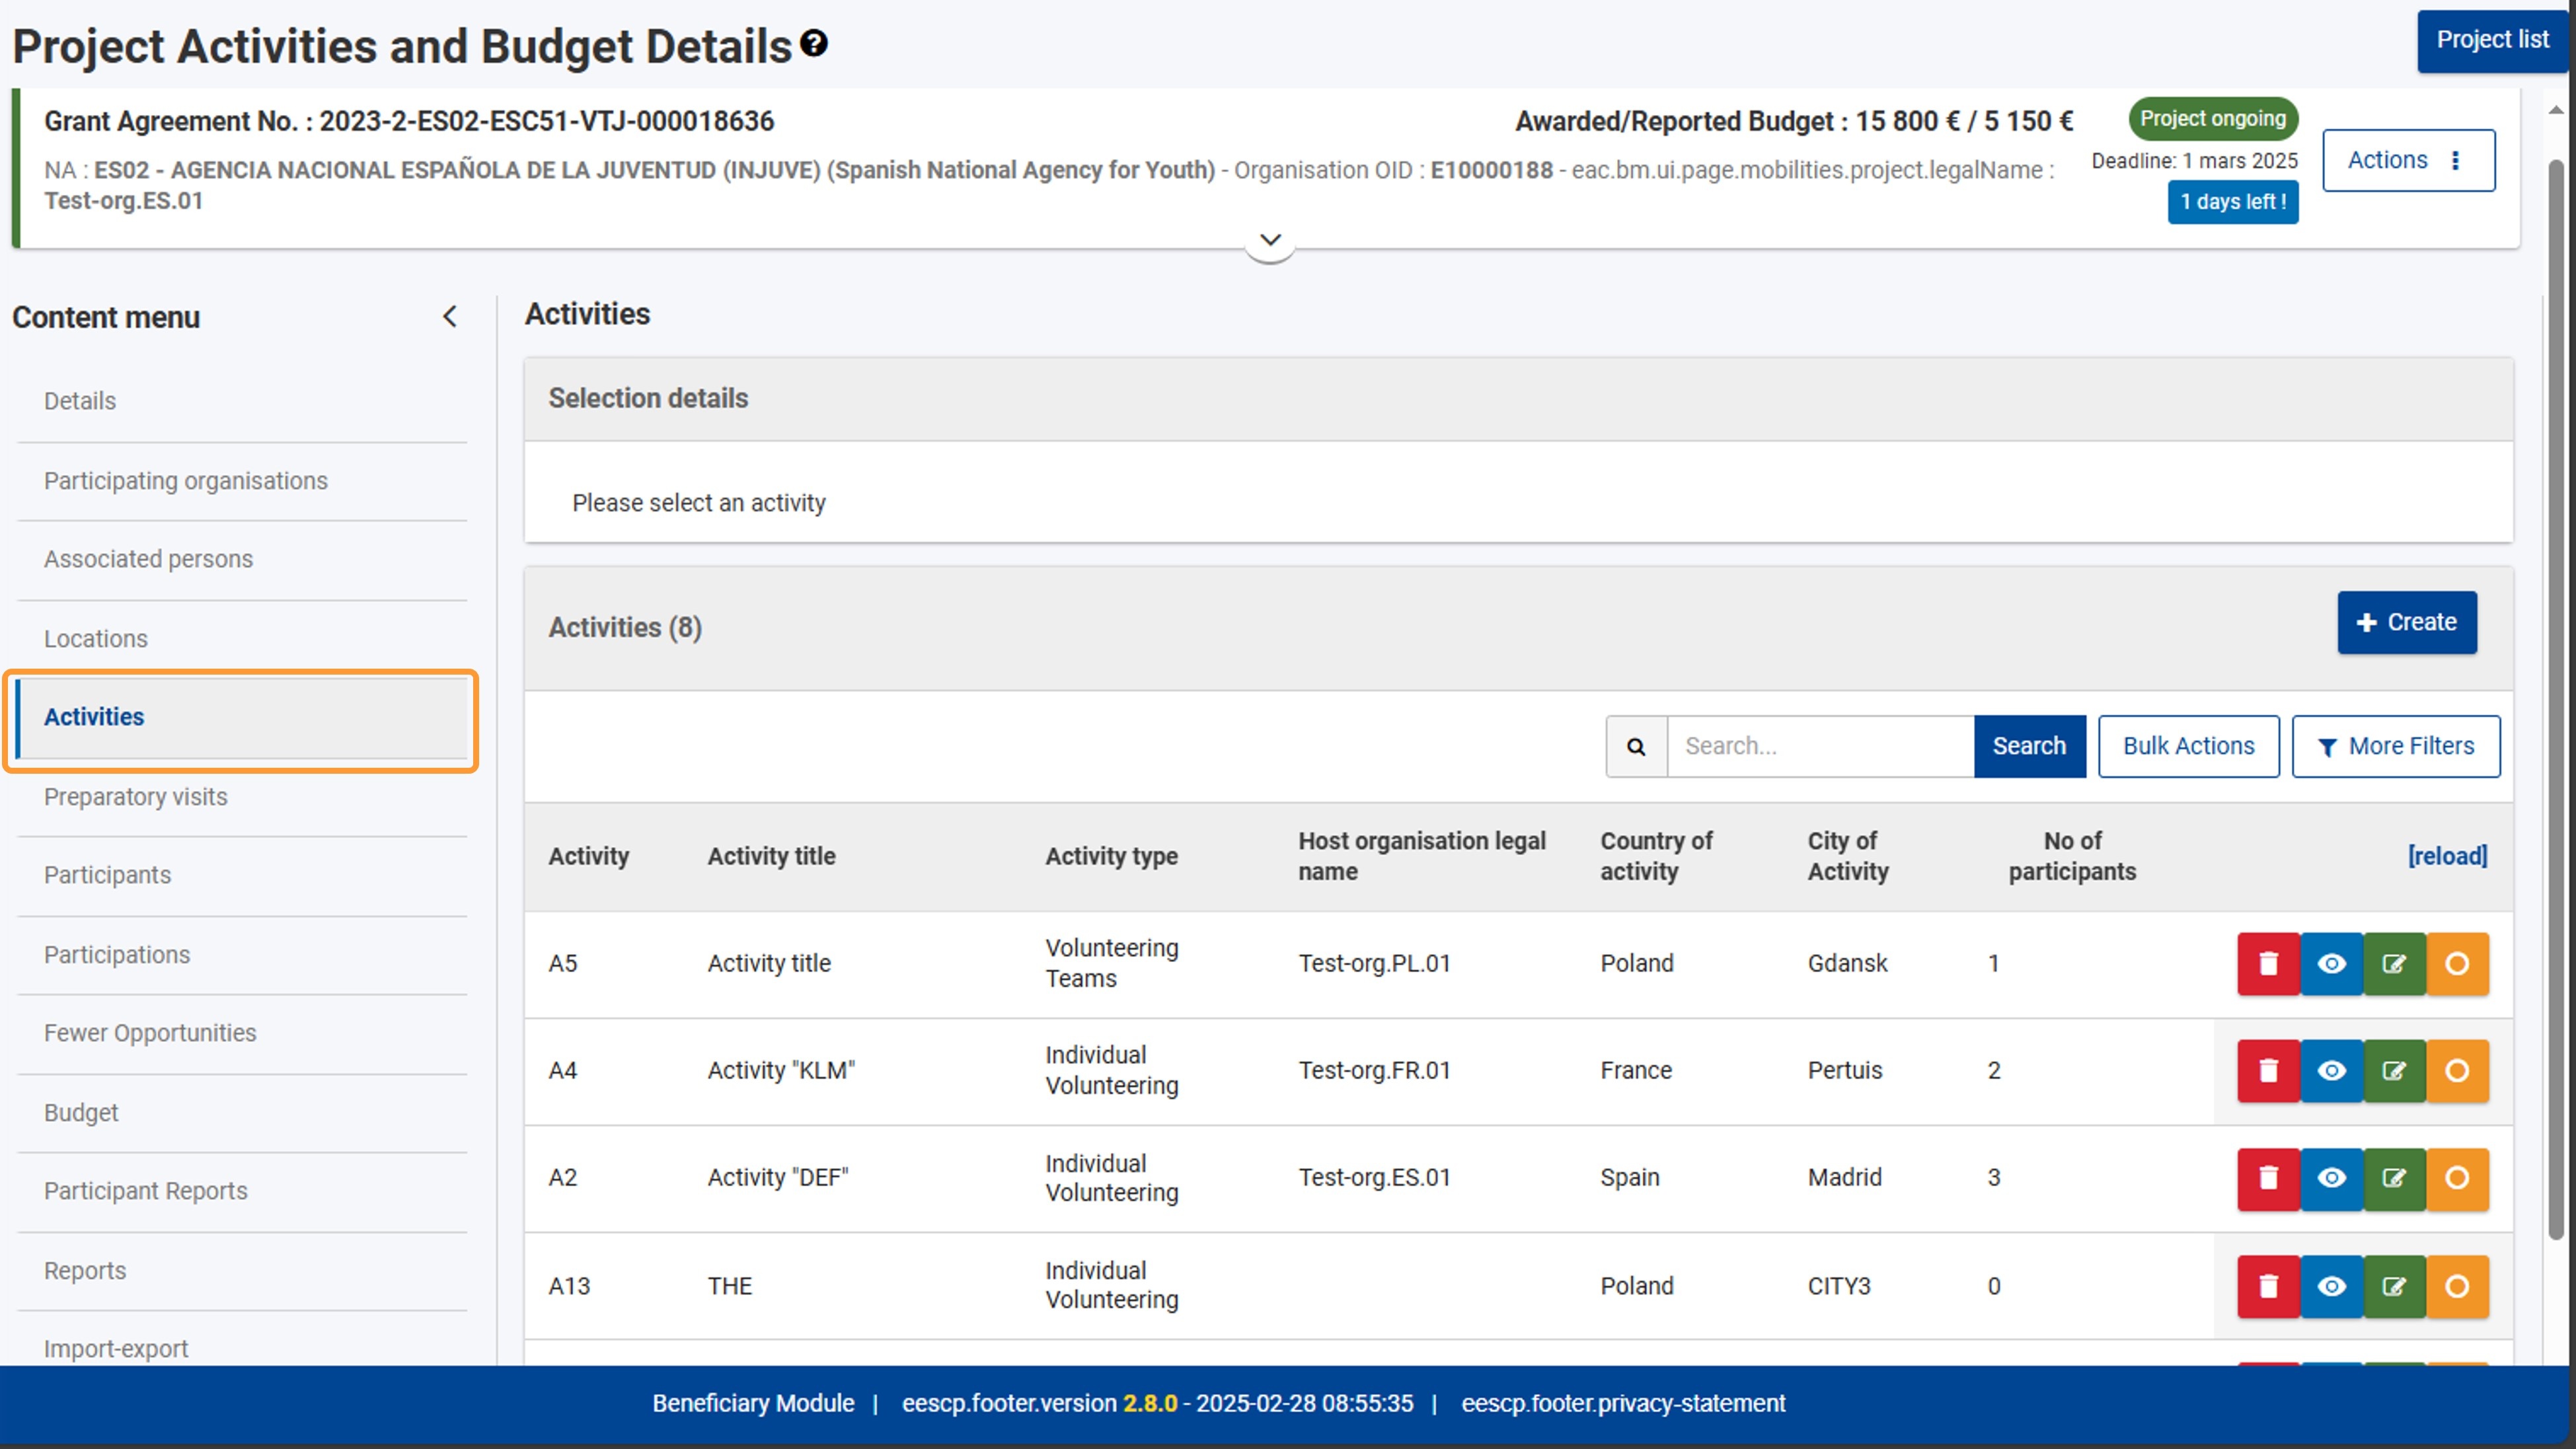Click the blue Search button
Image resolution: width=2576 pixels, height=1449 pixels.
tap(2029, 746)
